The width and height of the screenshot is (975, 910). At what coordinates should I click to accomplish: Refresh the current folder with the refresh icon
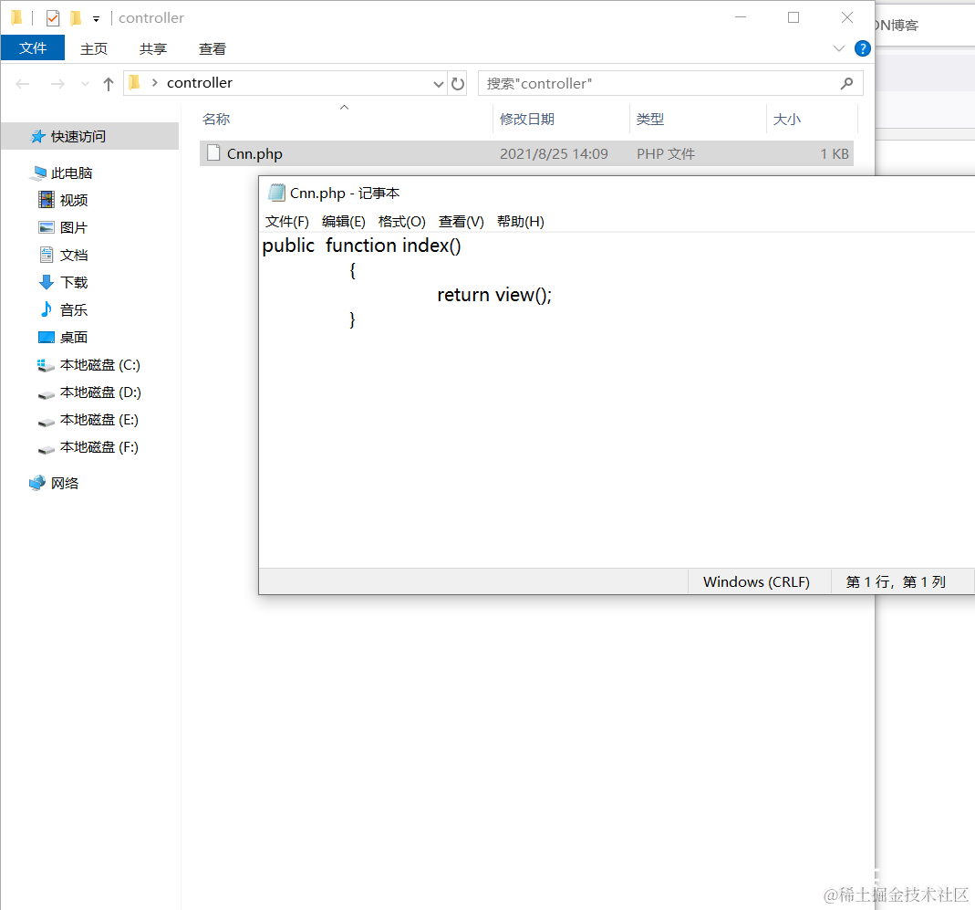[458, 83]
